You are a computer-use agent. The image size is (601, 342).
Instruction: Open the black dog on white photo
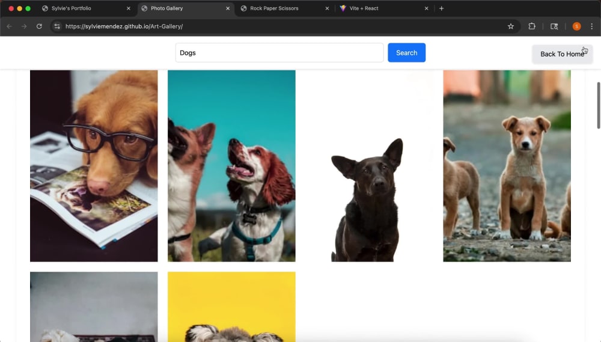click(x=369, y=166)
